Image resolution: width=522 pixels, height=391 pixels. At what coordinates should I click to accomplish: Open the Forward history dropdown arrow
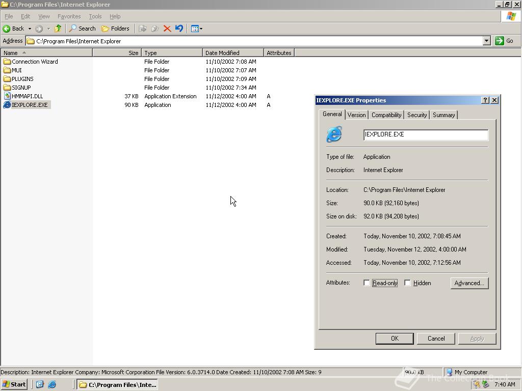pyautogui.click(x=48, y=29)
